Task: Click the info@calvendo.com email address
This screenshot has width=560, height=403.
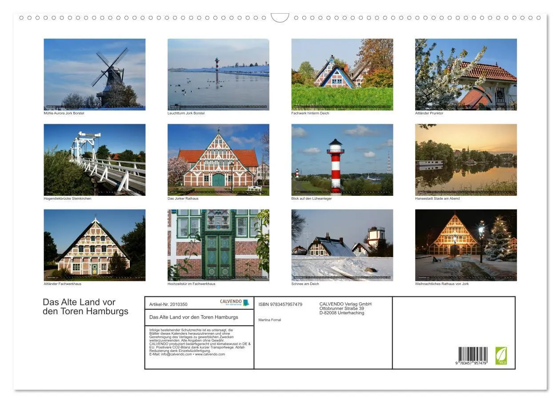Action: pyautogui.click(x=177, y=354)
